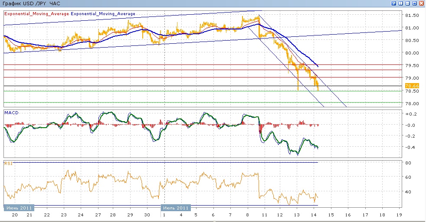Click date 17 on the time axis

pos(365,215)
